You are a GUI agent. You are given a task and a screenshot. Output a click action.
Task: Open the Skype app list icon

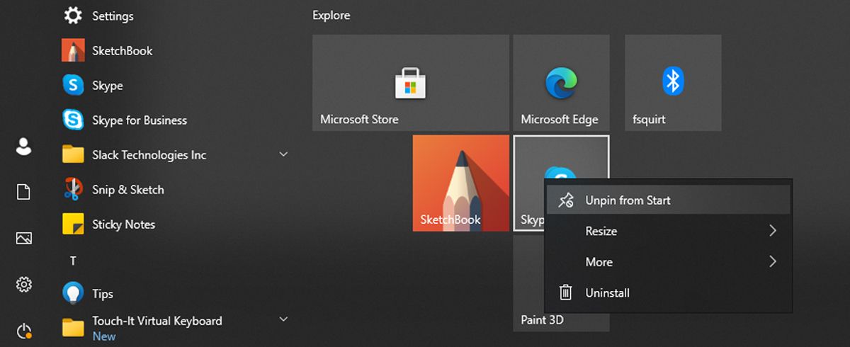(x=73, y=85)
